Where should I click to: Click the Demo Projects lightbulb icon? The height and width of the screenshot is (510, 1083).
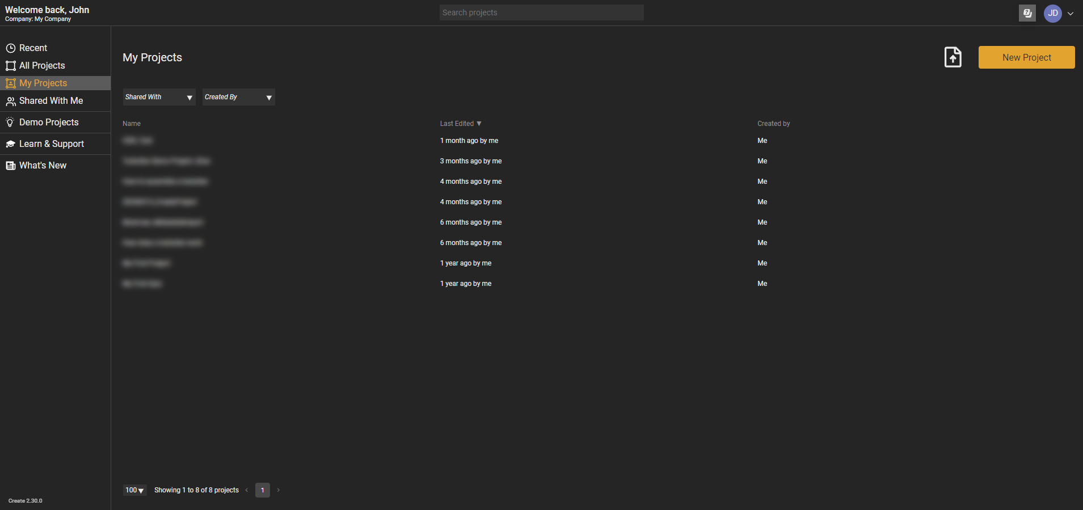10,123
